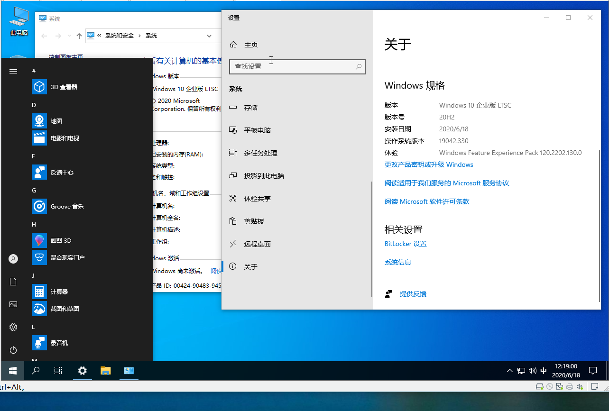Screen dimensions: 609x411
Task: Select 远程桌面 in Settings sidebar
Action: pos(297,244)
